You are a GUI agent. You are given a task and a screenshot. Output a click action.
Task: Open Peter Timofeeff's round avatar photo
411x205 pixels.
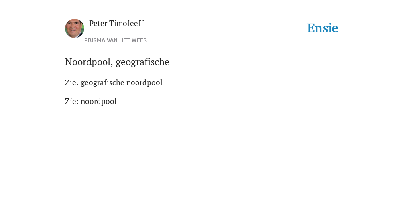pos(75,28)
